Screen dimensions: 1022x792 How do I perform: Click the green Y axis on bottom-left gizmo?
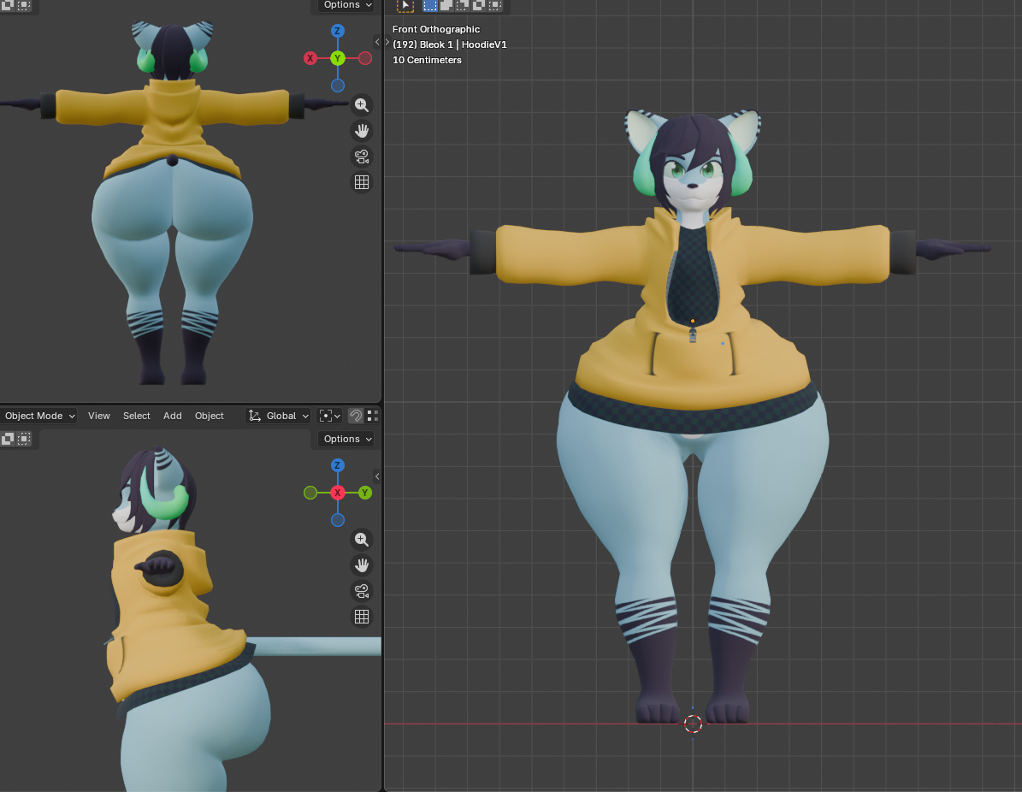pos(365,493)
